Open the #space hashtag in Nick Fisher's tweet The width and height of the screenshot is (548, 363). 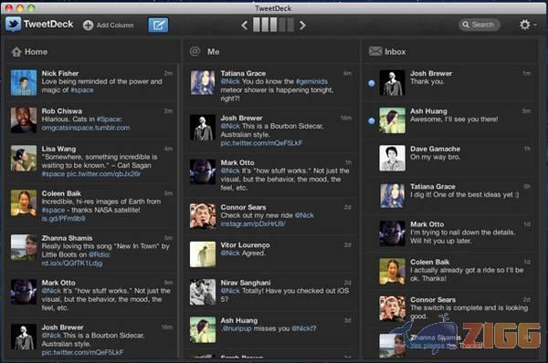[x=82, y=90]
